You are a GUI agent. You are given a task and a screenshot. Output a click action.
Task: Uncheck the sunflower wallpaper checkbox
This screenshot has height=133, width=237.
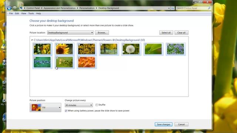click(57, 44)
